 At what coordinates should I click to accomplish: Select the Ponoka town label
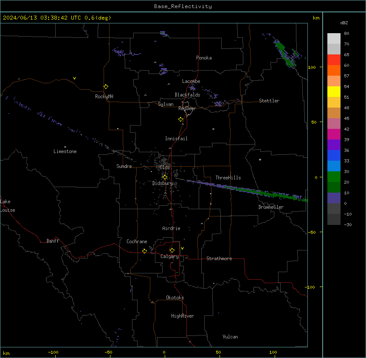click(x=204, y=58)
